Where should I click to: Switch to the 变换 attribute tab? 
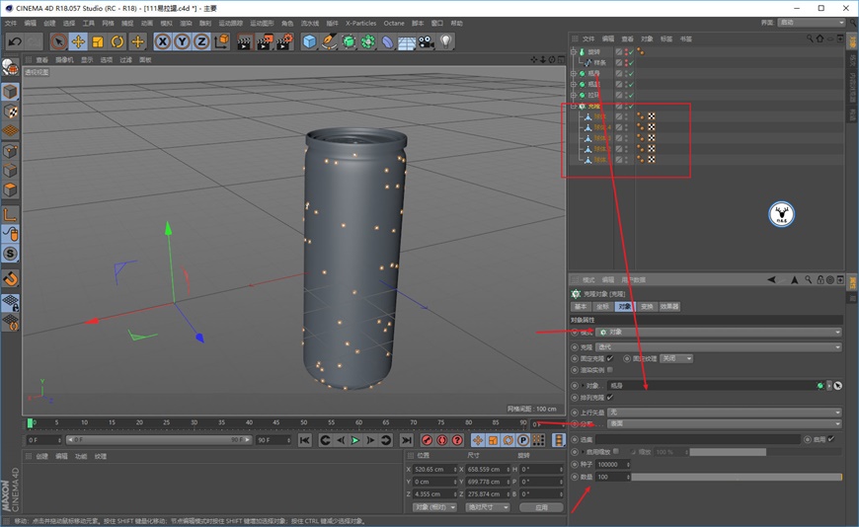(x=647, y=307)
